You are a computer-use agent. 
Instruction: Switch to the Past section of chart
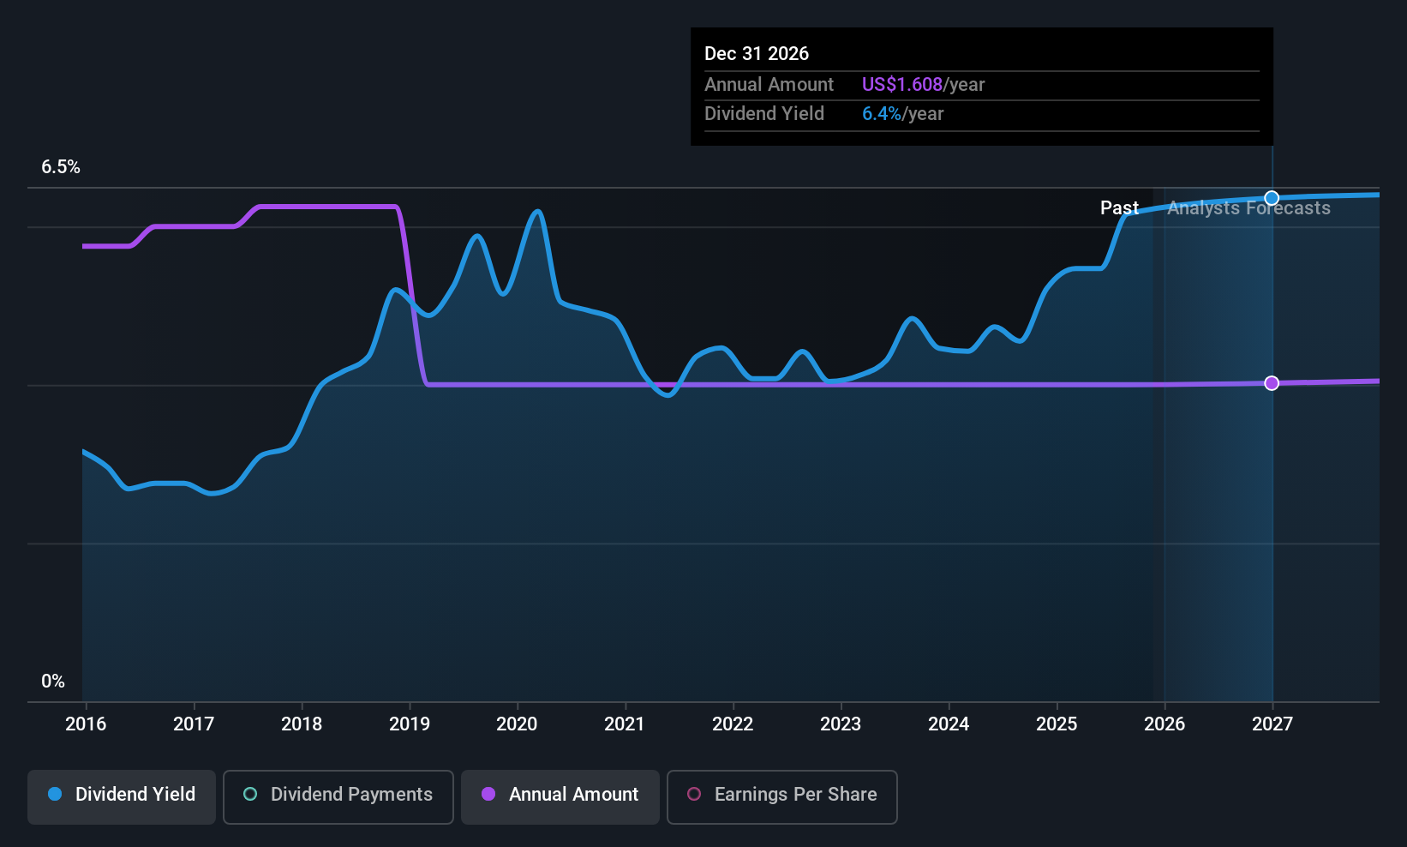click(1119, 207)
